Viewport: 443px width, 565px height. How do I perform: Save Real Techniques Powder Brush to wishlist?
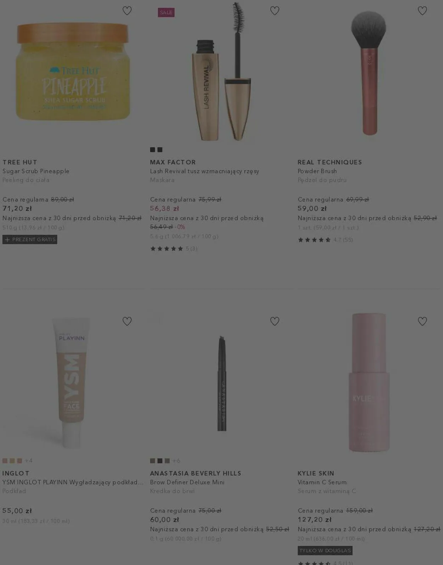pos(422,11)
